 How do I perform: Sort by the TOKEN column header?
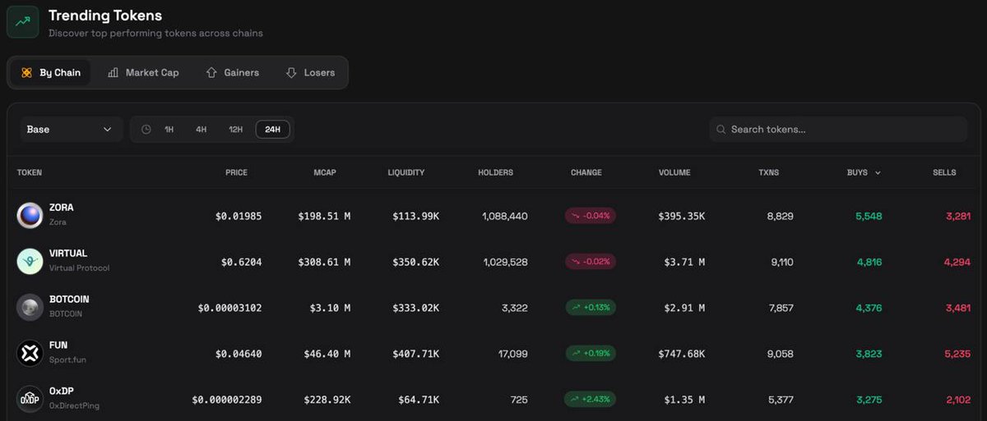pyautogui.click(x=30, y=173)
